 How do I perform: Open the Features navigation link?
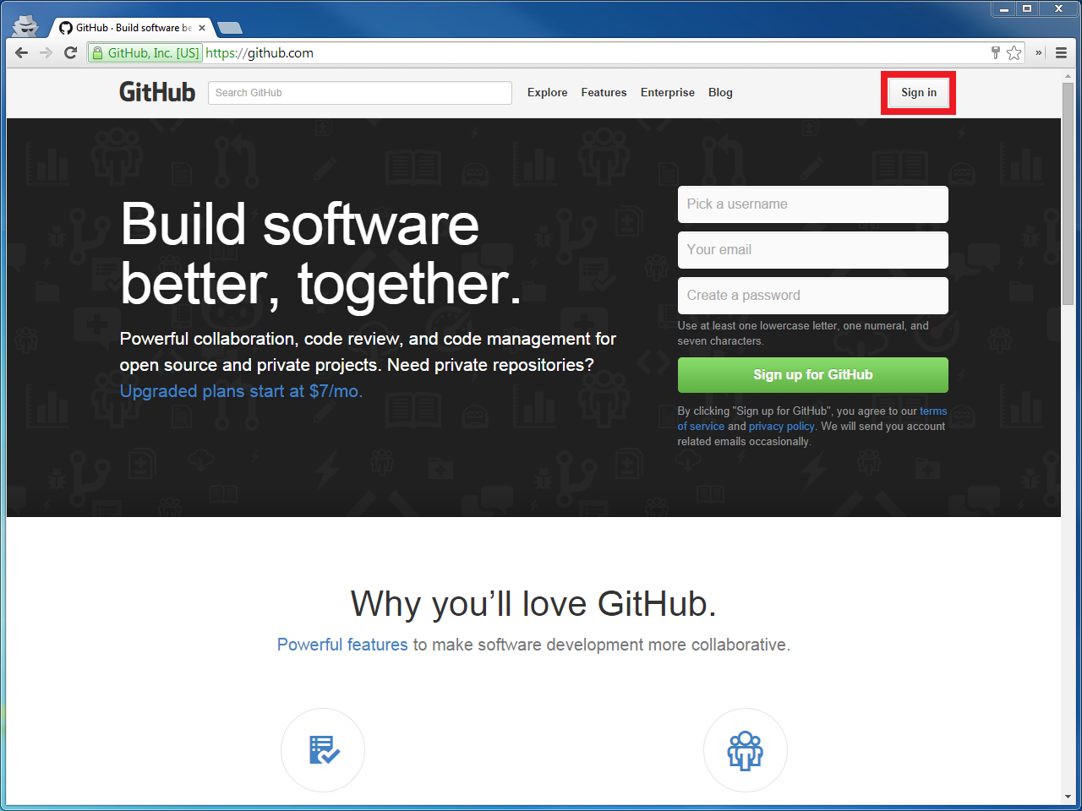[x=604, y=92]
